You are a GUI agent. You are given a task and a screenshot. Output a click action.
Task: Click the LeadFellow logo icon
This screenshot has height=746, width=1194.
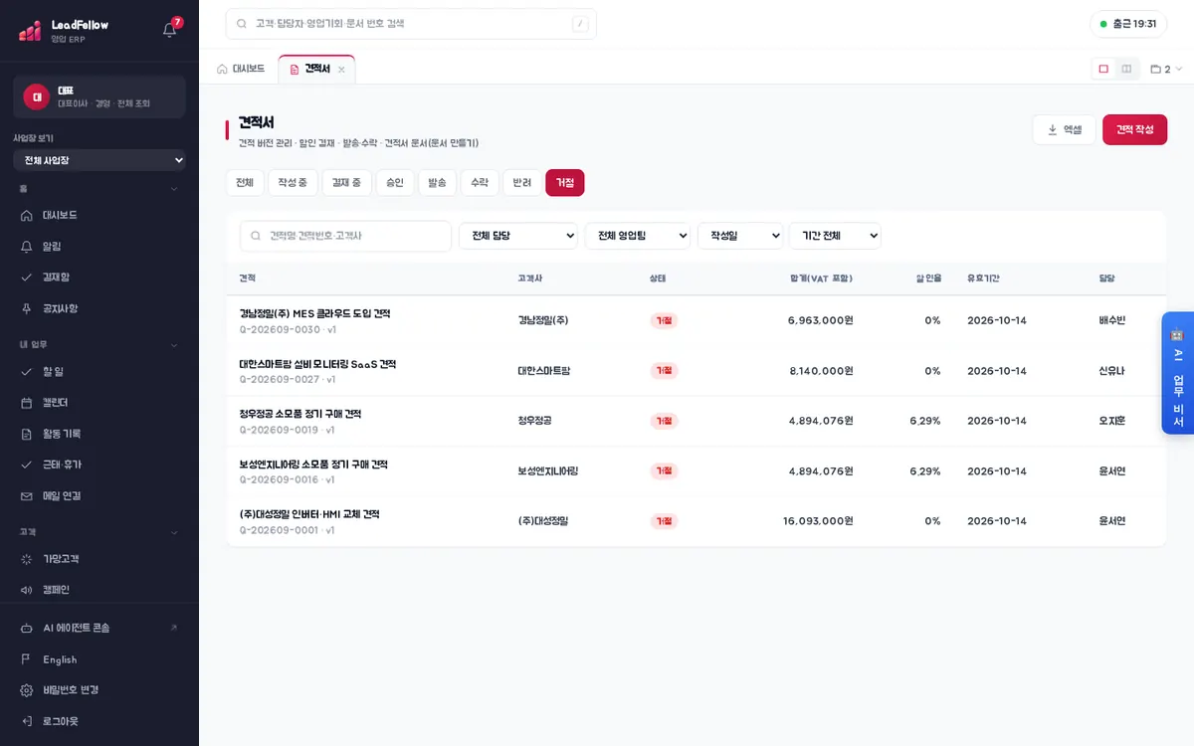point(30,30)
